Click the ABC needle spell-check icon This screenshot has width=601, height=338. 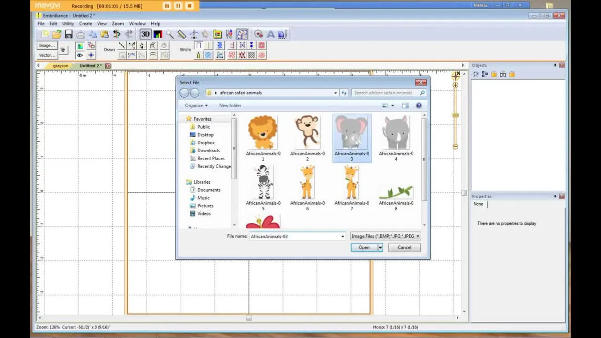point(229,34)
